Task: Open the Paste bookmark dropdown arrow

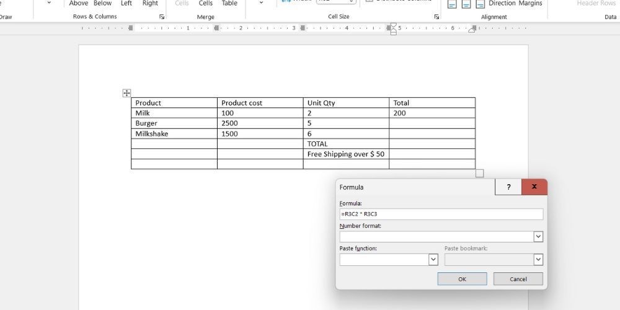Action: [538, 259]
